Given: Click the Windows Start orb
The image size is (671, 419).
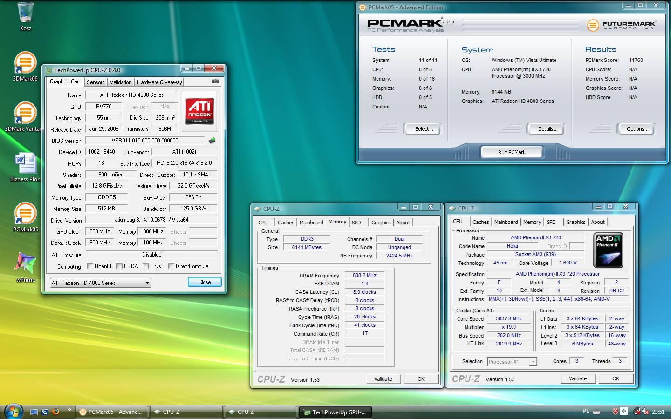Looking at the screenshot, I should tap(13, 411).
